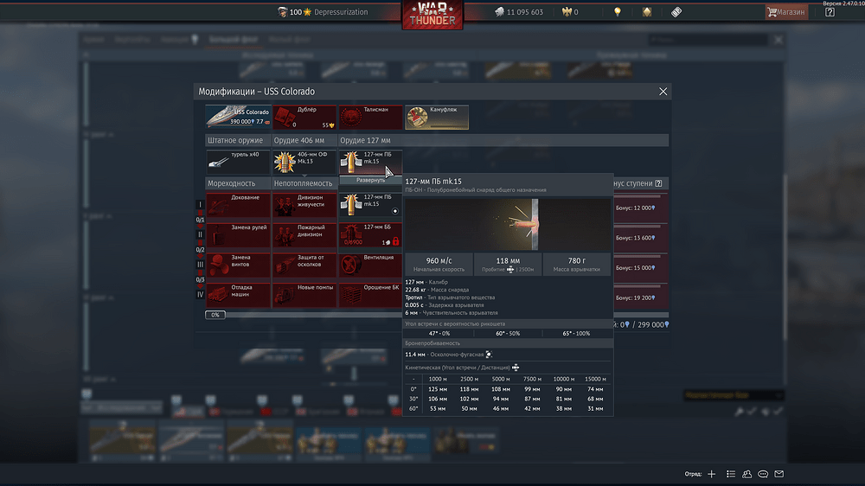Click the tier bonus help question mark
This screenshot has width=865, height=486.
pos(658,183)
